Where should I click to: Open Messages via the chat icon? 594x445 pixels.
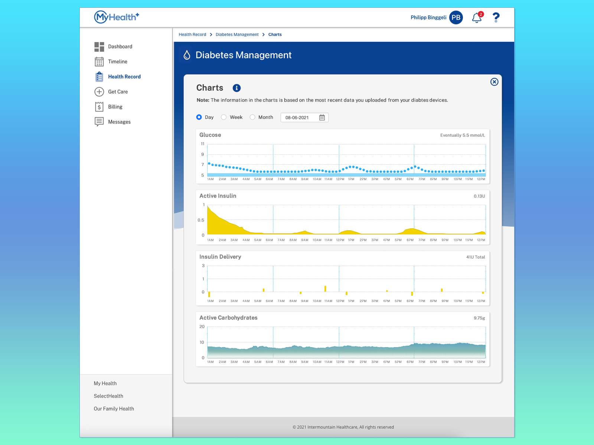99,122
